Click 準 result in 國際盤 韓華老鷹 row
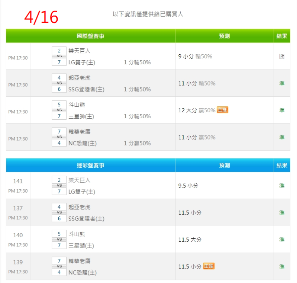Image resolution: width=297 pixels, height=283 pixels. click(x=282, y=137)
